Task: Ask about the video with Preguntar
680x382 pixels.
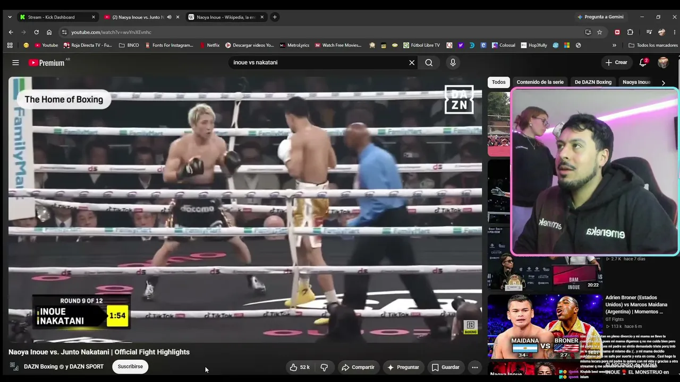Action: pos(403,367)
